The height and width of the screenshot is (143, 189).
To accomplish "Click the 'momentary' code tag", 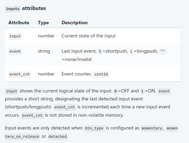I will click(x=152, y=128).
